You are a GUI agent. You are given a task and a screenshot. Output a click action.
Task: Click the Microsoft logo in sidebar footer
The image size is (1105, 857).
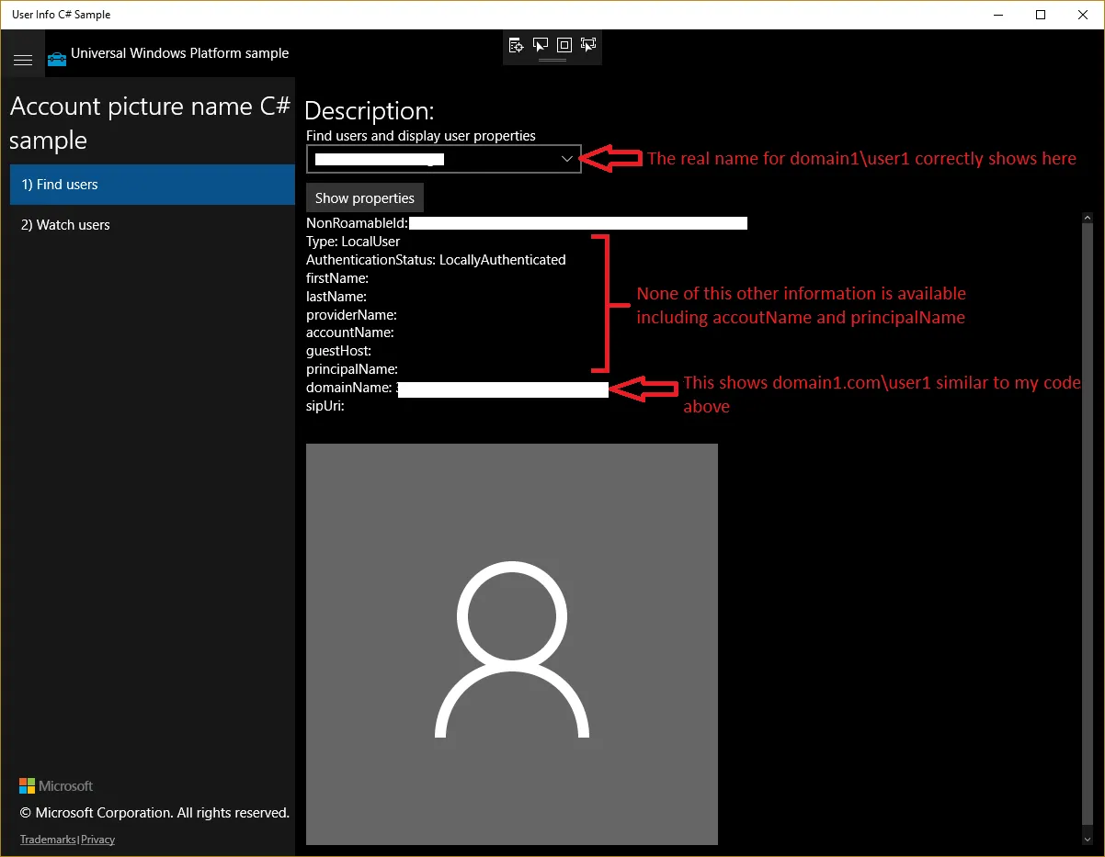[56, 786]
